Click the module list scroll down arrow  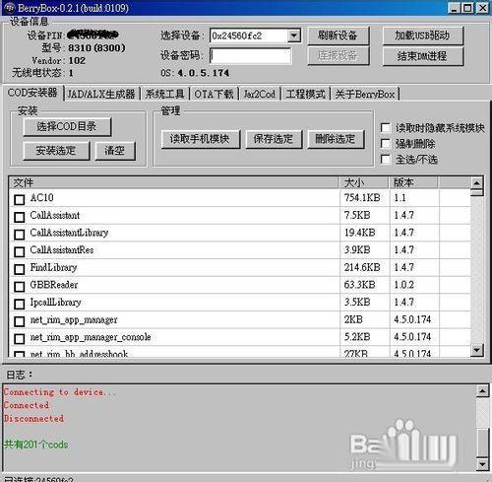pyautogui.click(x=477, y=350)
